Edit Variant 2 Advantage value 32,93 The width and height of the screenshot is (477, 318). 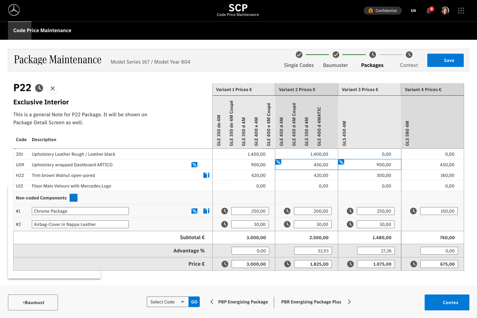click(313, 251)
